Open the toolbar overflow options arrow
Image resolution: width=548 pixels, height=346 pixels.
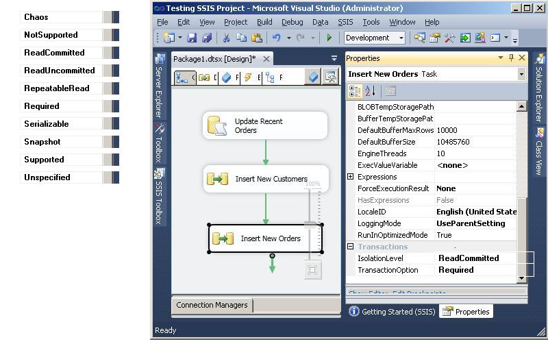[x=515, y=39]
